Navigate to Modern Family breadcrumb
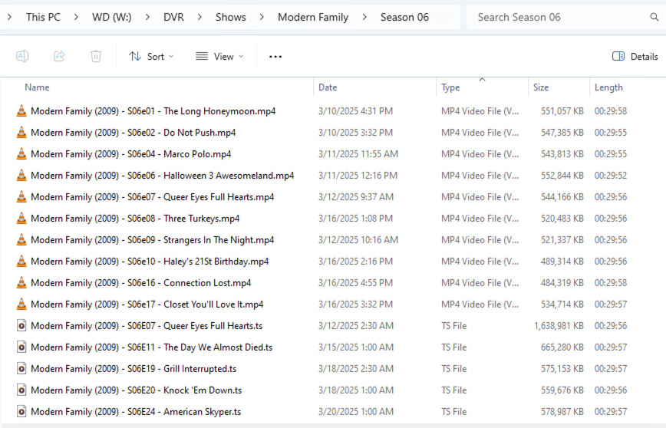 point(313,17)
